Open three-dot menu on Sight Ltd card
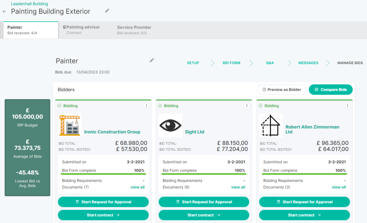Screen dimensions: 367x223 click(x=247, y=106)
